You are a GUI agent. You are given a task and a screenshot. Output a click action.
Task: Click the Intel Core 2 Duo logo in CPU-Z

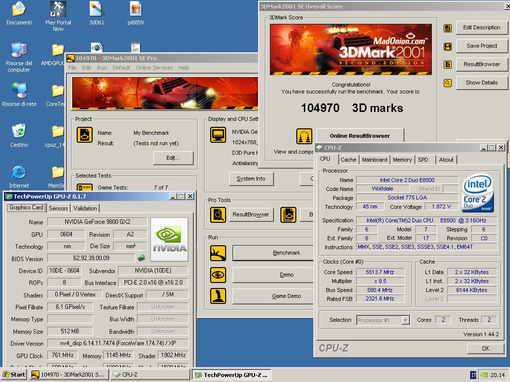[478, 193]
